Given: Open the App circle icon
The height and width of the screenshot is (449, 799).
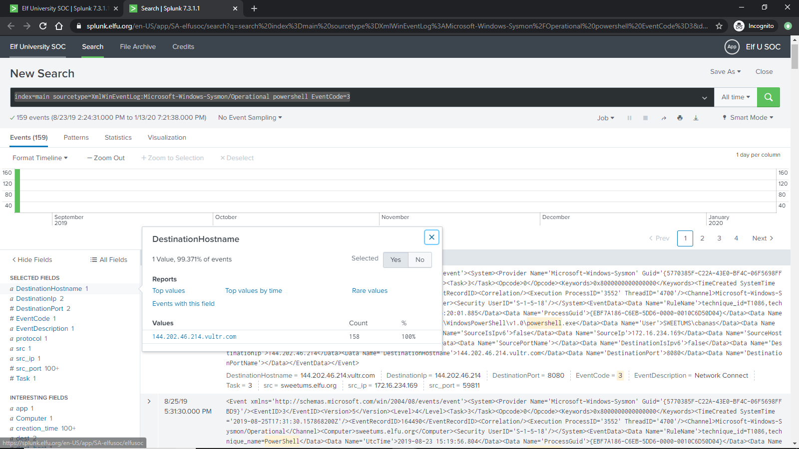Looking at the screenshot, I should click(x=732, y=47).
